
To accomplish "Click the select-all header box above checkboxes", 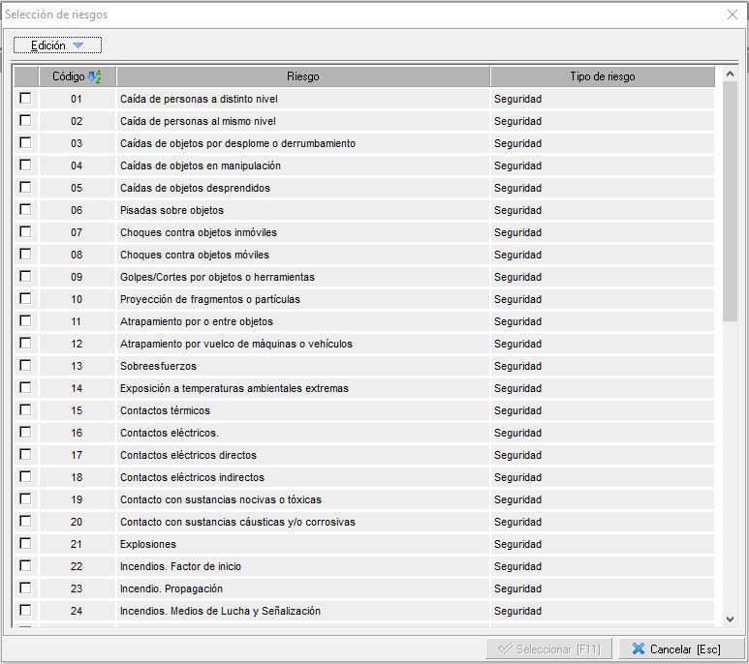I will [x=25, y=76].
